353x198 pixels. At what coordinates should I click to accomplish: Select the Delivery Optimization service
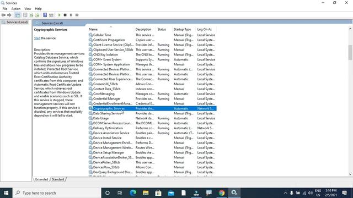pyautogui.click(x=152, y=128)
